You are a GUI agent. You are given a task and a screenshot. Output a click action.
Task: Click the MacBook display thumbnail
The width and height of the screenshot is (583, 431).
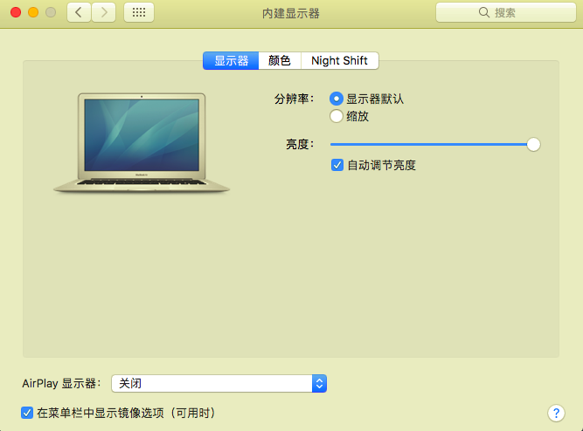[142, 143]
